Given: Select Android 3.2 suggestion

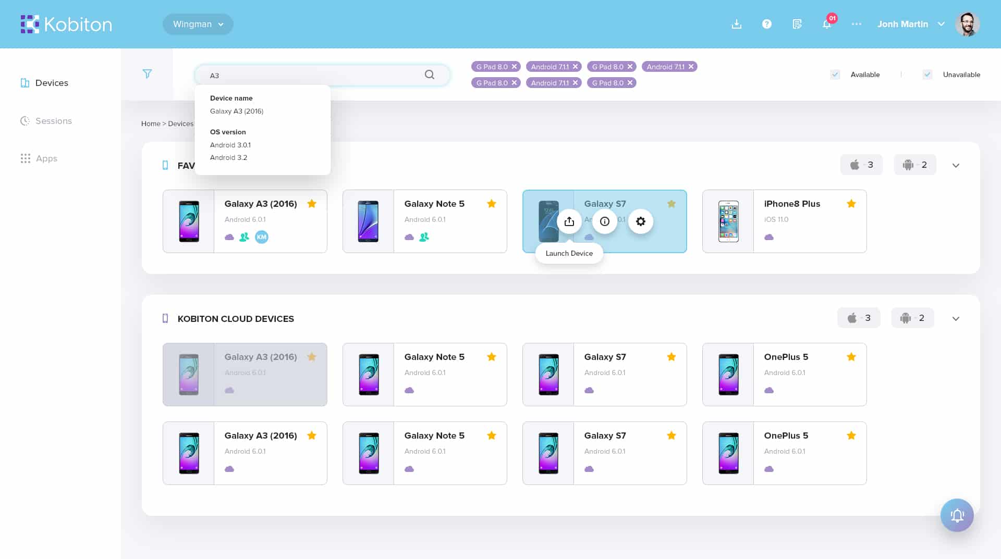Looking at the screenshot, I should coord(228,157).
